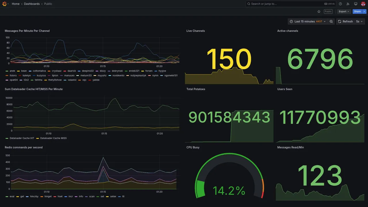368x207 pixels.
Task: Open the Help question mark icon
Action: click(340, 4)
